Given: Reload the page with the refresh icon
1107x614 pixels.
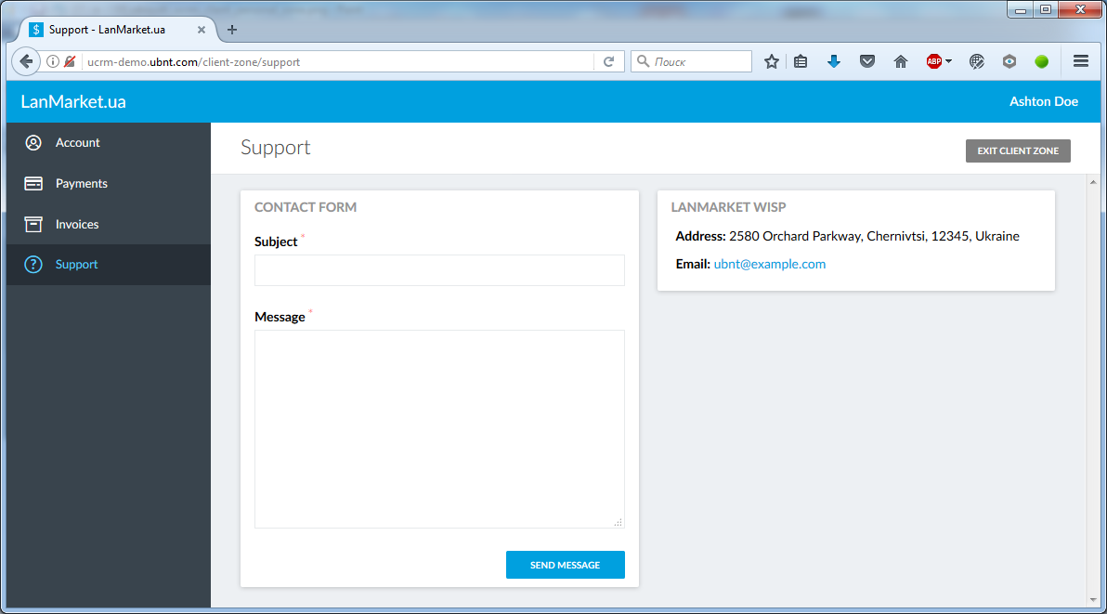Looking at the screenshot, I should click(x=609, y=62).
